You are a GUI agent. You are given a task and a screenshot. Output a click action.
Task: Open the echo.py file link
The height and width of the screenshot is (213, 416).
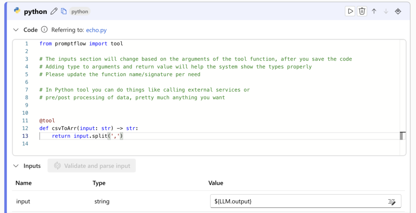pyautogui.click(x=96, y=30)
